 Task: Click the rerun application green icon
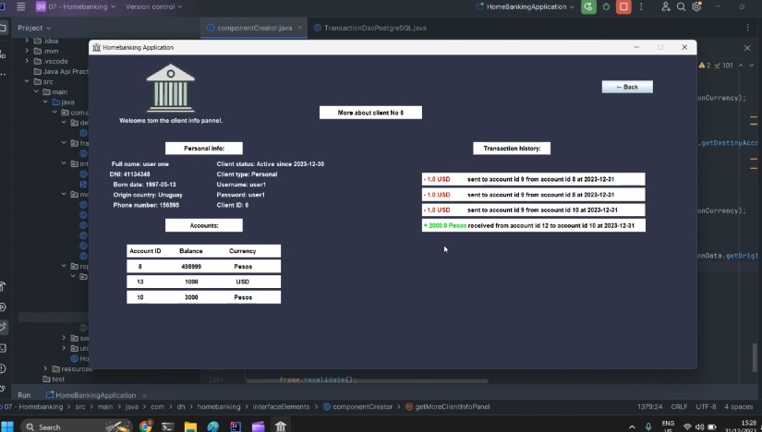[x=588, y=6]
